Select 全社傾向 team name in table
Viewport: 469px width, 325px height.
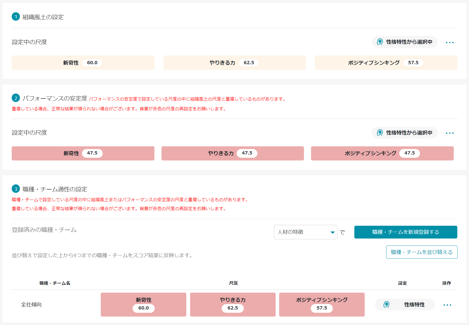coord(31,305)
